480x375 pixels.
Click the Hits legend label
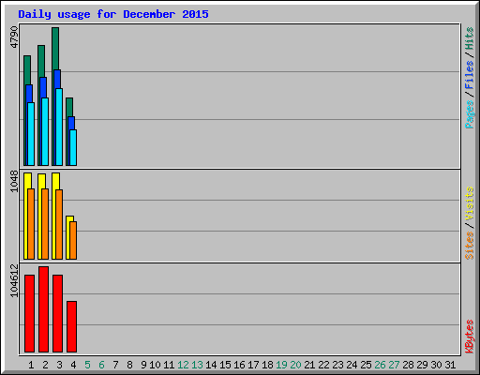(x=469, y=38)
